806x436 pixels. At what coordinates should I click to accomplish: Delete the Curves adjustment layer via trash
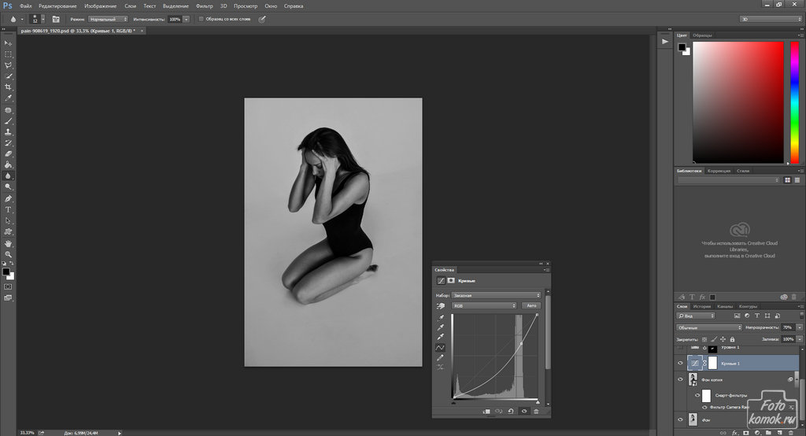click(536, 412)
